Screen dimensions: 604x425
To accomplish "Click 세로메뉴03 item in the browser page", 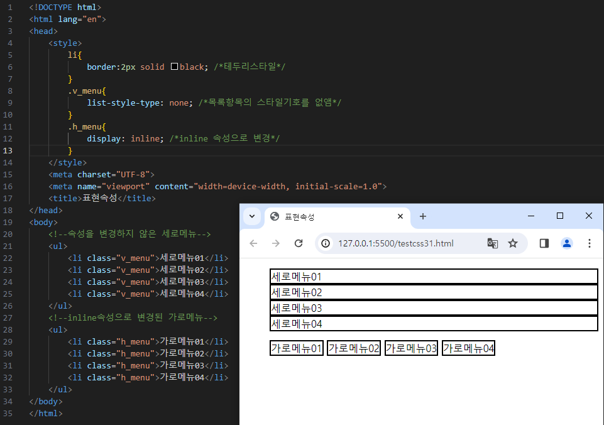I will pyautogui.click(x=434, y=308).
